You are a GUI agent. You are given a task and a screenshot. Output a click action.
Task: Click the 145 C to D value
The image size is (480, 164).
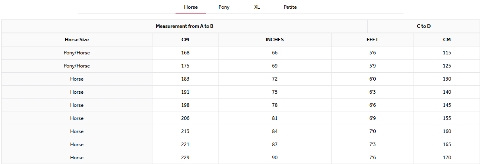(447, 105)
